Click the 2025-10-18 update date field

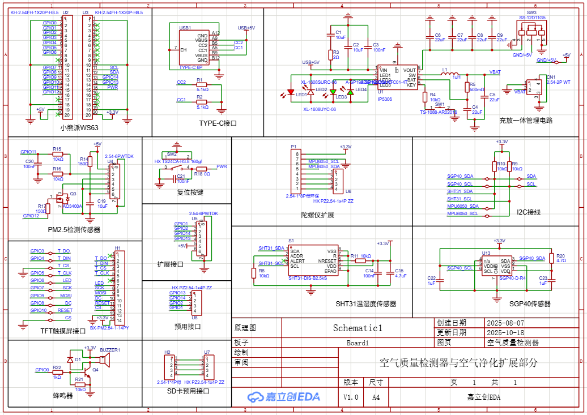(x=505, y=333)
